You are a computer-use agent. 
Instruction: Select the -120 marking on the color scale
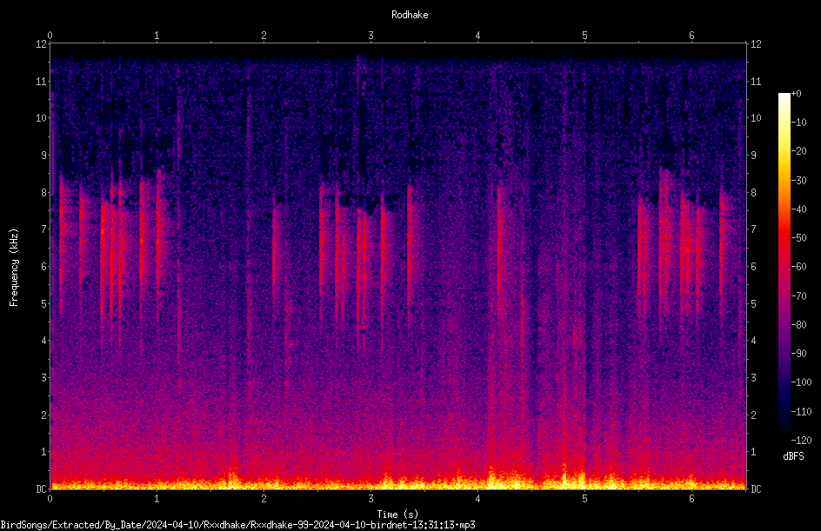[x=801, y=440]
